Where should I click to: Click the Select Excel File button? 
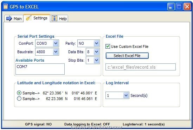pyautogui.click(x=127, y=56)
